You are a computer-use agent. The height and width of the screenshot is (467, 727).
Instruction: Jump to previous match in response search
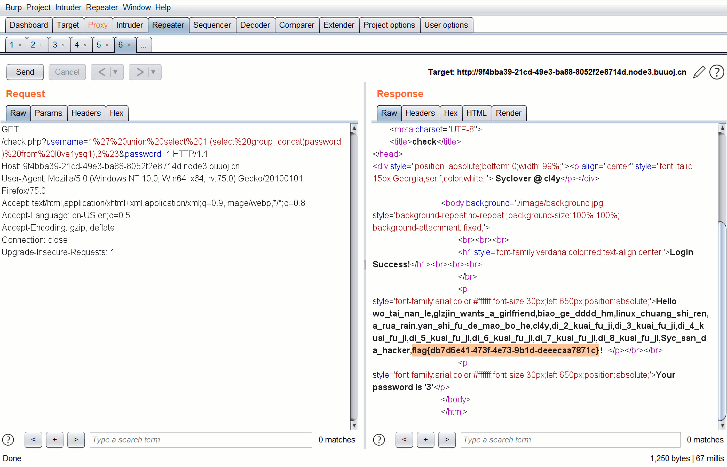pos(404,440)
